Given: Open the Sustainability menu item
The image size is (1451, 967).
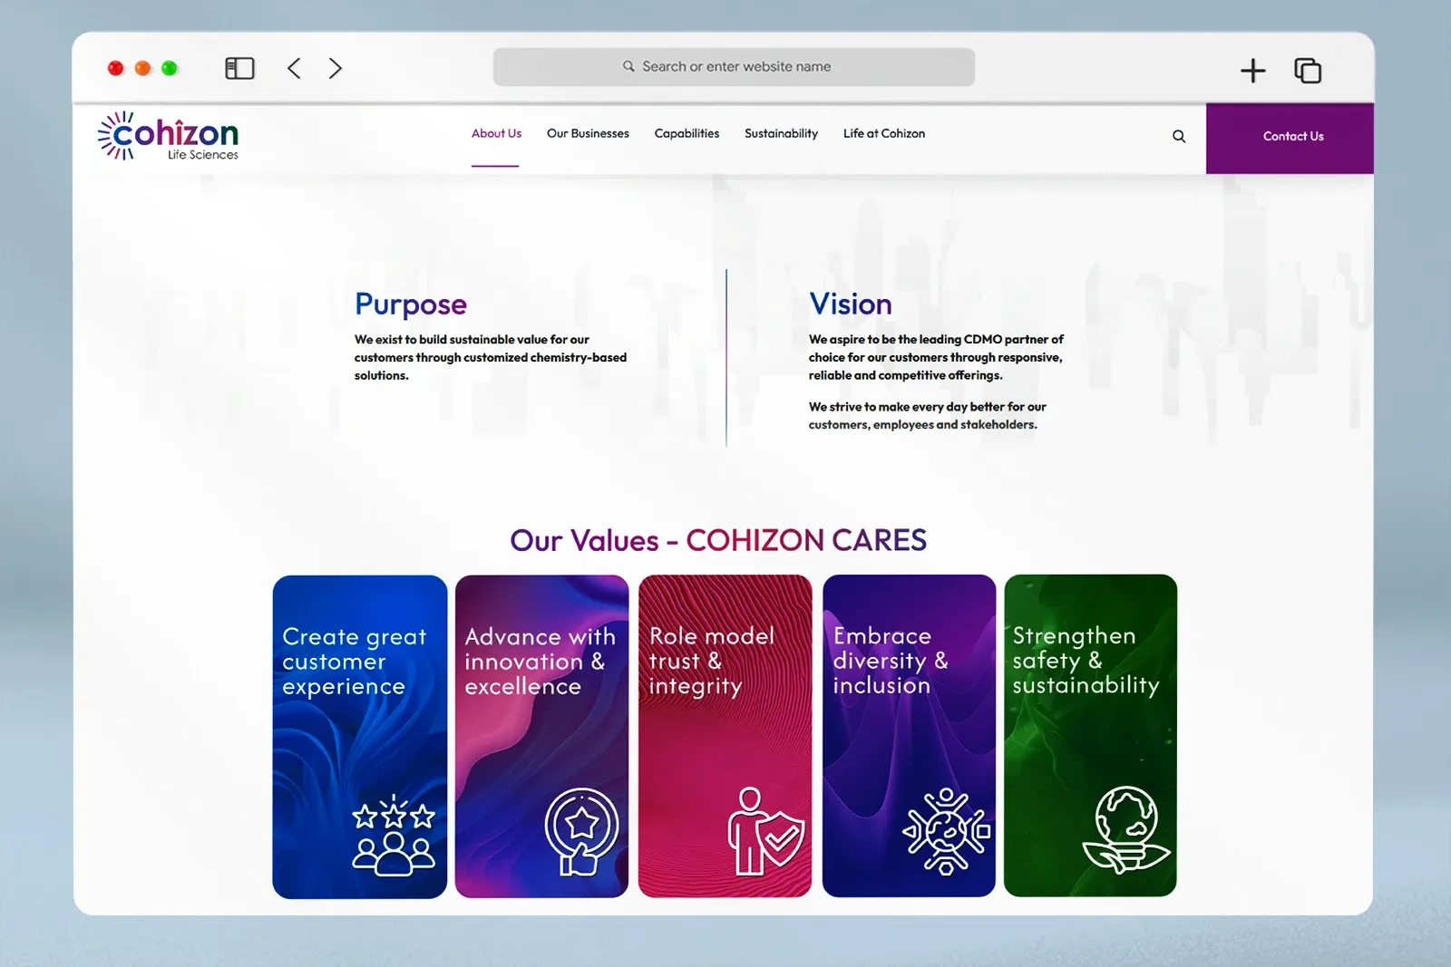Looking at the screenshot, I should click(x=781, y=133).
